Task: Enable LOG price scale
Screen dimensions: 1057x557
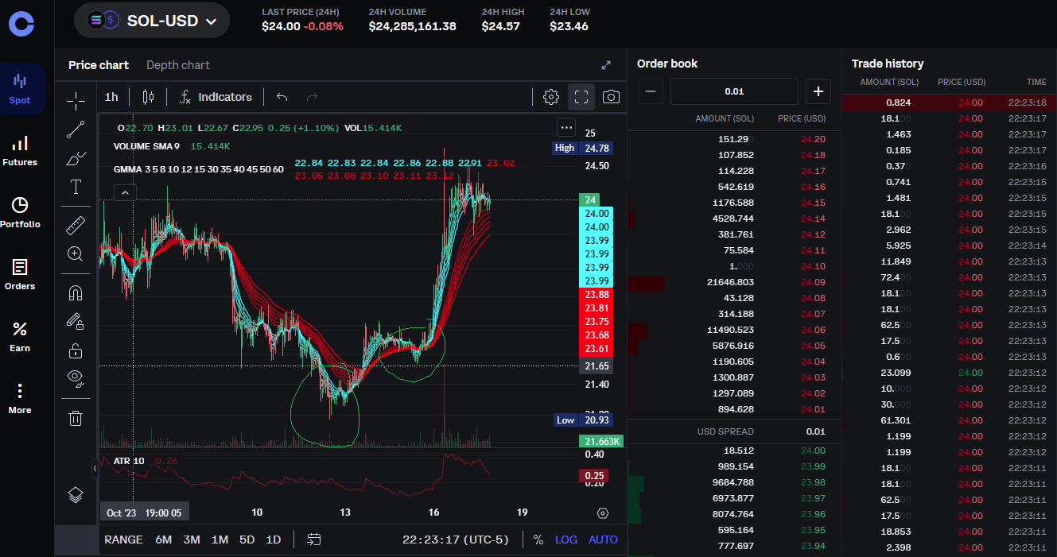Action: 566,540
